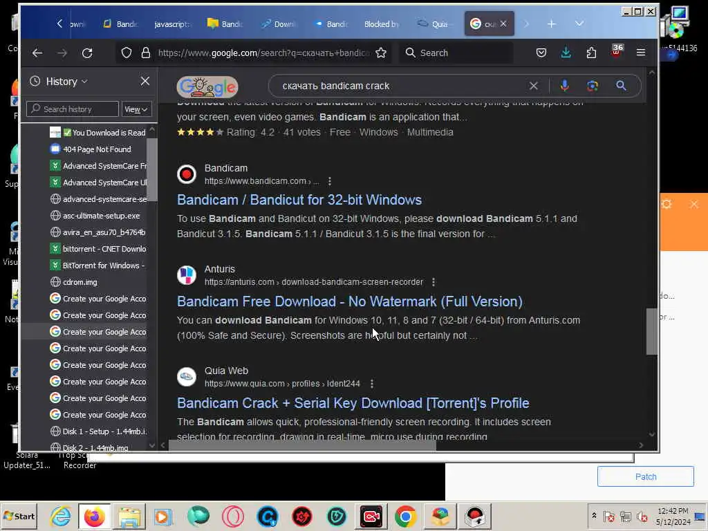Click settings gear in orange background window
The image size is (708, 531).
pos(667,204)
